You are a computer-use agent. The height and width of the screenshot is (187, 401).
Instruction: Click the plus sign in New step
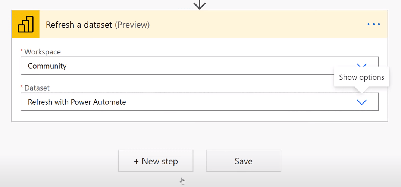coord(136,161)
